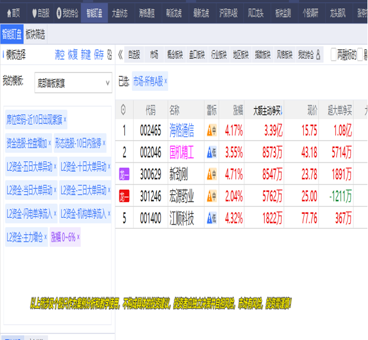Click the red 龙一 badge on 宏源药业 row
Screen dimensions: 368x340
click(x=124, y=197)
